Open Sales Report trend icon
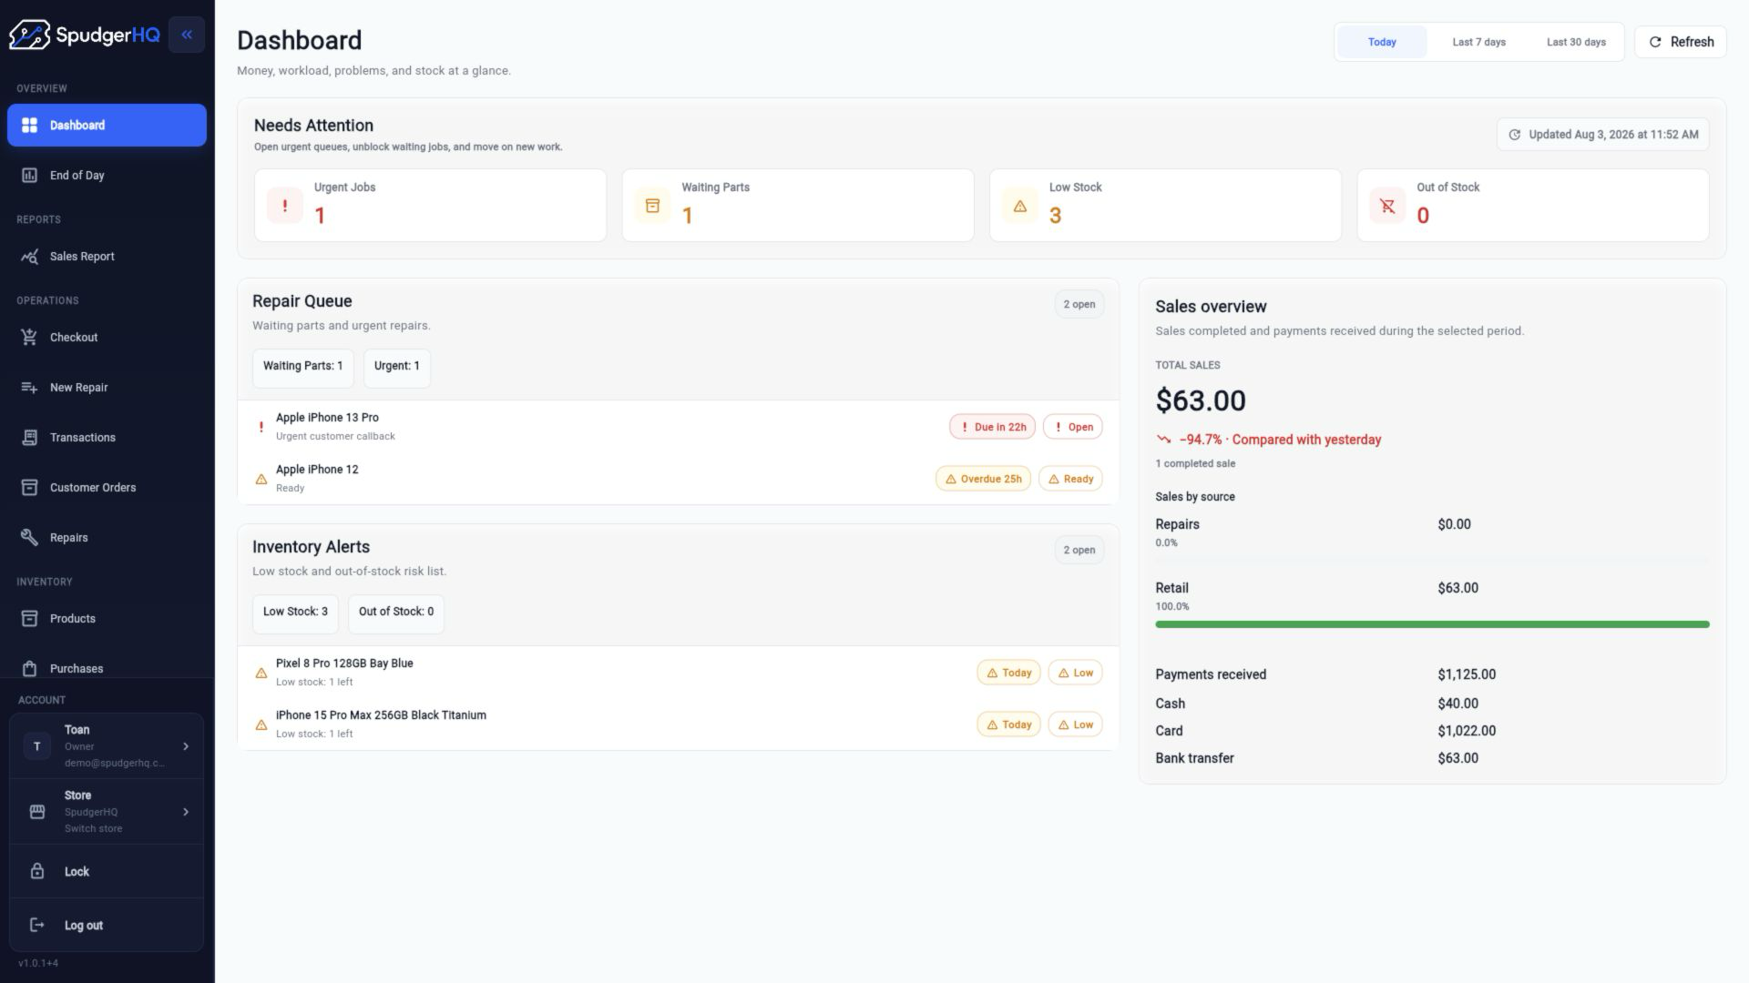The height and width of the screenshot is (983, 1749). (x=29, y=256)
